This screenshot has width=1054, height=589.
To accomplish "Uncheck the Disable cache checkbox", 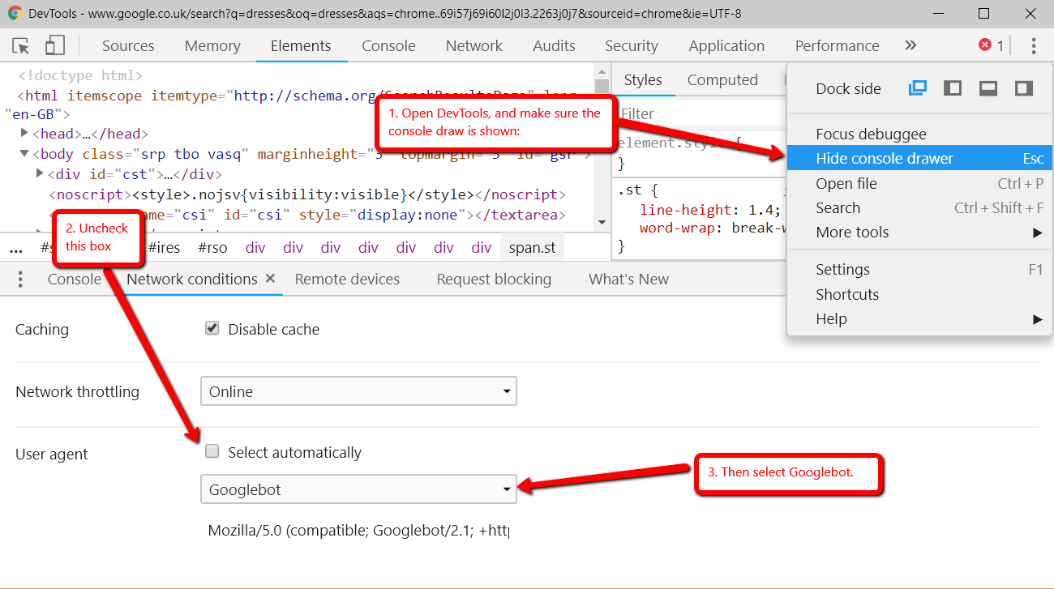I will tap(212, 329).
